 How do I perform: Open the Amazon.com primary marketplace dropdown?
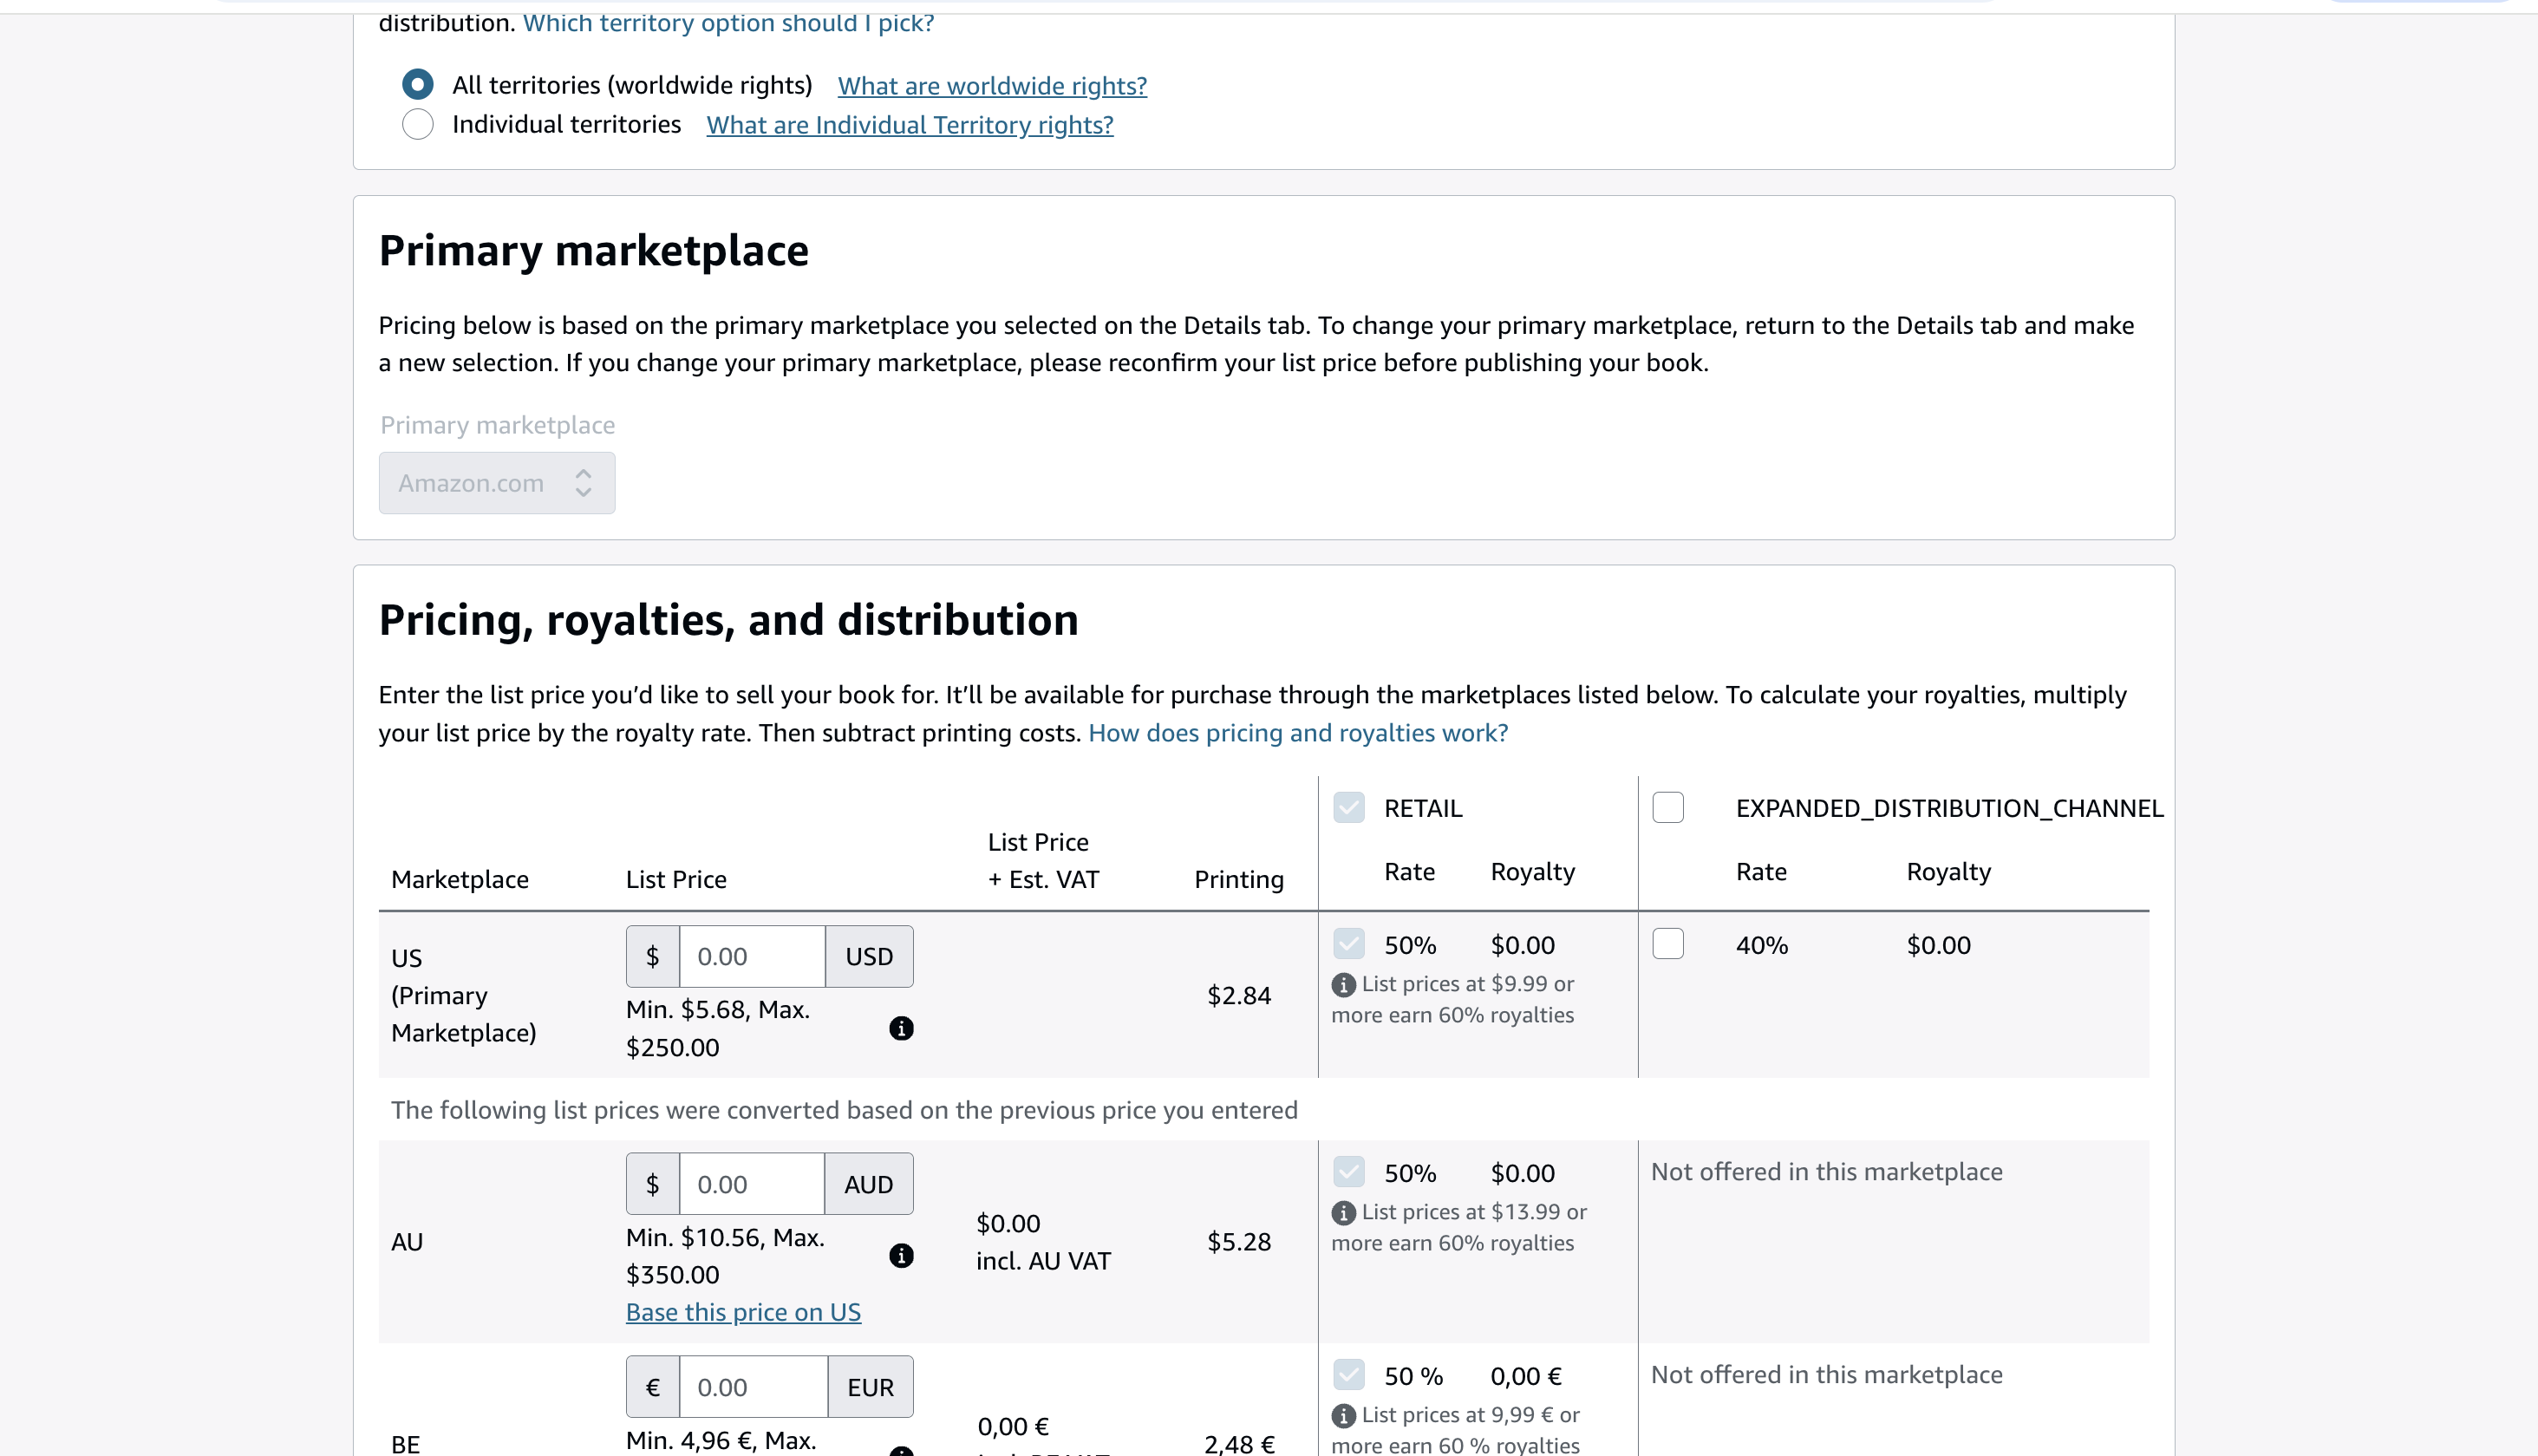point(497,483)
